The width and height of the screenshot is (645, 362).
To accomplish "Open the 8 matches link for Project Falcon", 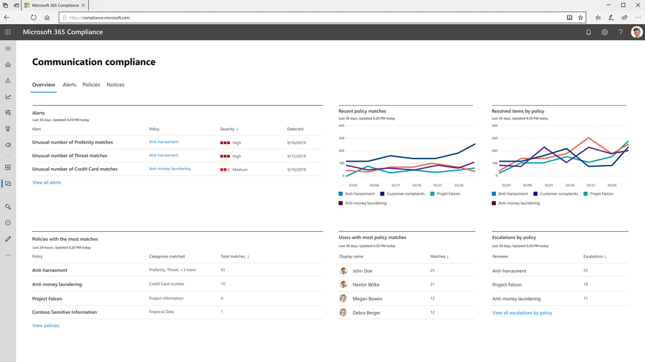I will coord(221,298).
